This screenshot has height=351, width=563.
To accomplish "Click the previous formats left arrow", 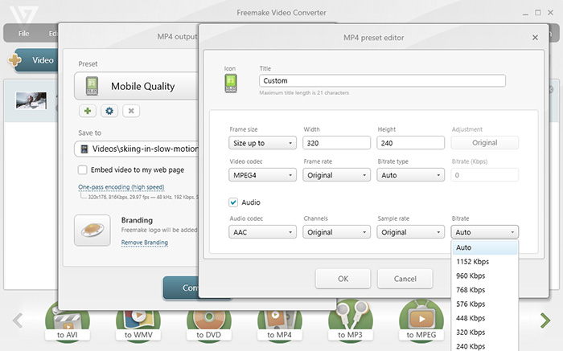I will point(18,320).
